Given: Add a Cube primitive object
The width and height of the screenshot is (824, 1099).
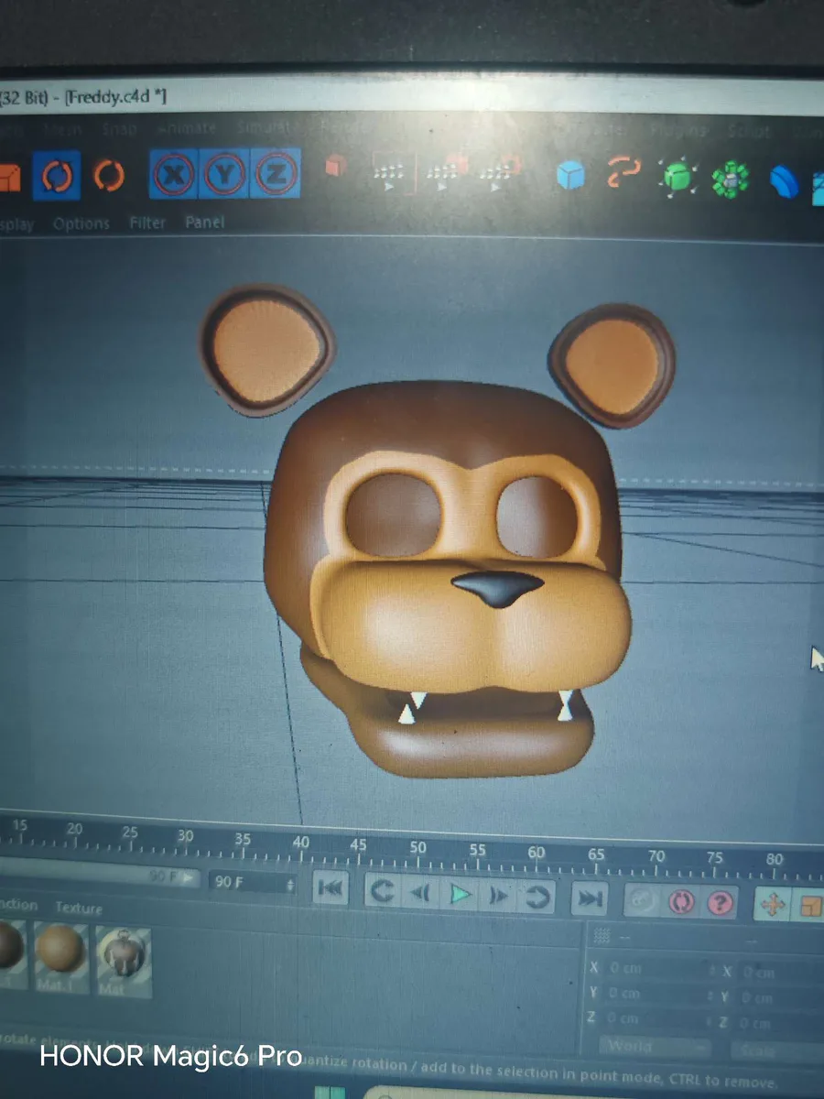Looking at the screenshot, I should [x=571, y=174].
